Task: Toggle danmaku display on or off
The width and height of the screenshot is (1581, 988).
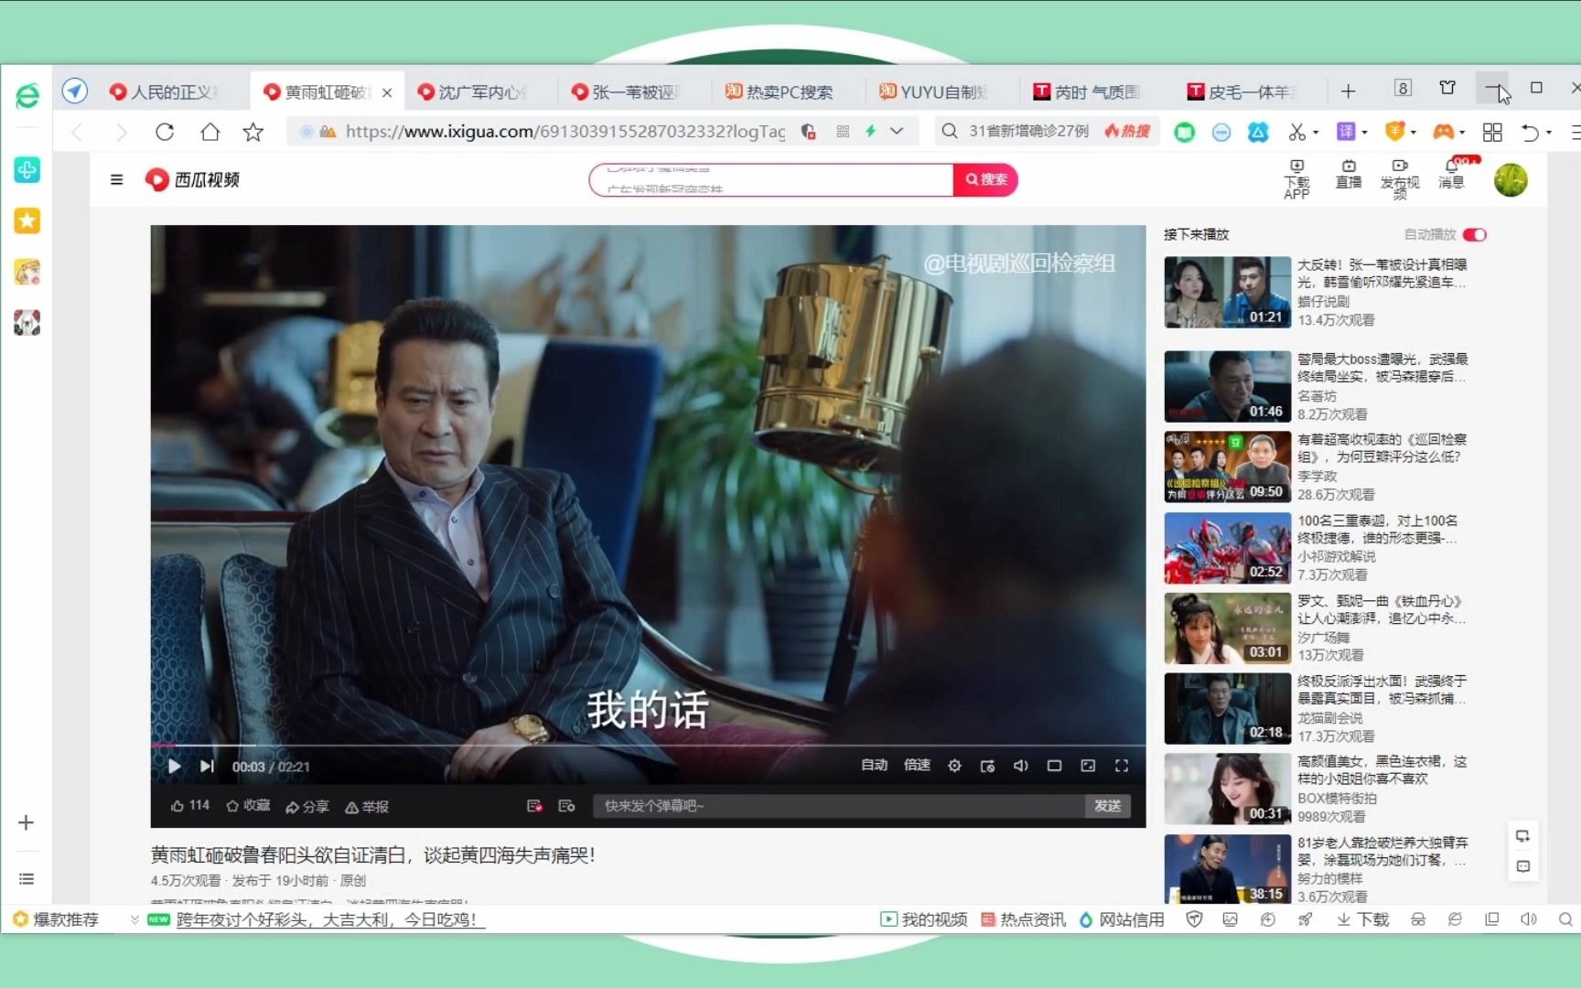Action: tap(535, 806)
